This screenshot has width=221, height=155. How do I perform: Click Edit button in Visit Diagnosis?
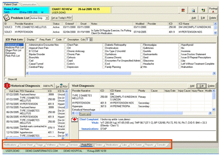pyautogui.click(x=201, y=86)
